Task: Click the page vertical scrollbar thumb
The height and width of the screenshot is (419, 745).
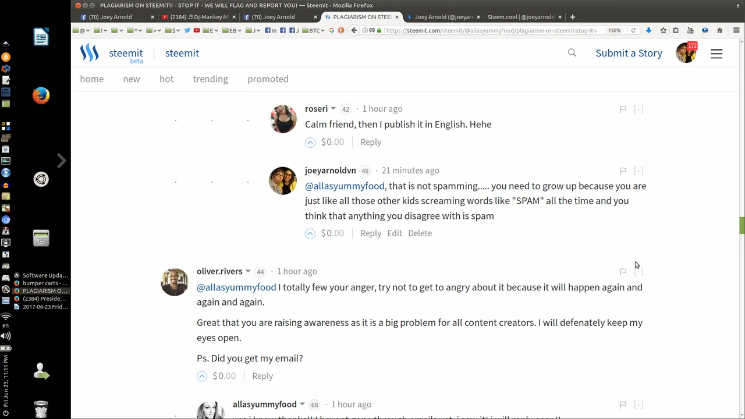Action: tap(742, 225)
